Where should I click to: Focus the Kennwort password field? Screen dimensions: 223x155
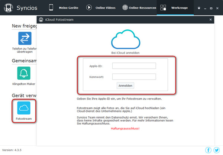tap(134, 77)
